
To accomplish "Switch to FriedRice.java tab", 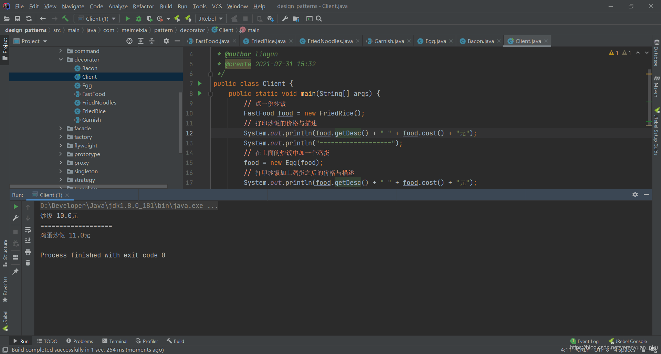I will coord(268,41).
